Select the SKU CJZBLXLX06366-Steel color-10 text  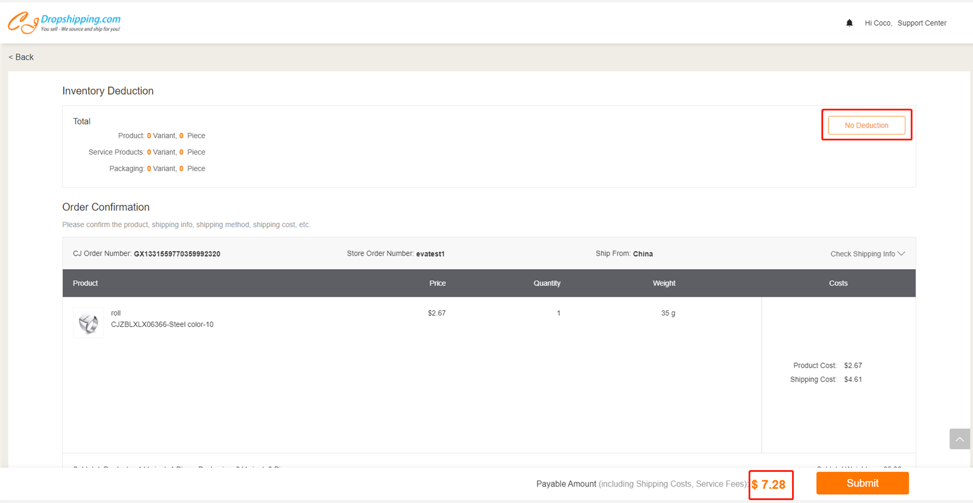coord(162,324)
